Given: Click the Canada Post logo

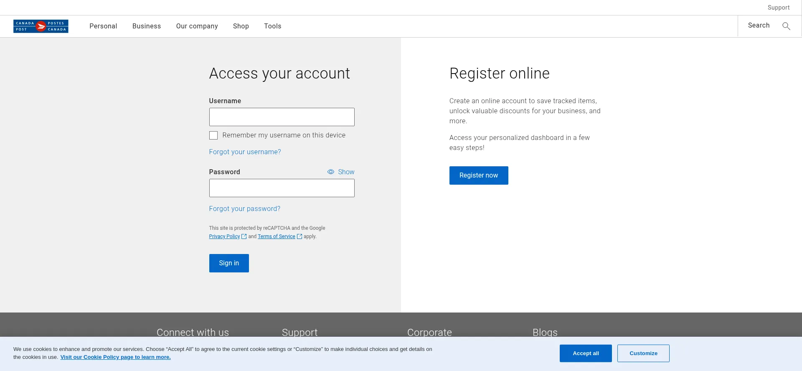Looking at the screenshot, I should tap(41, 26).
